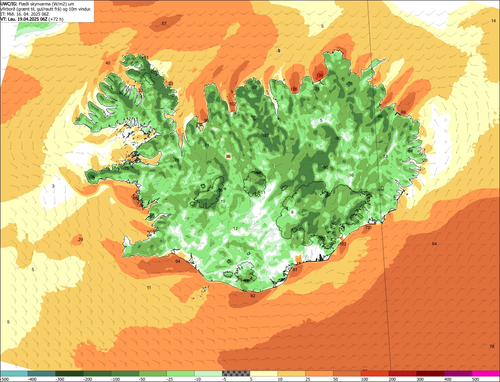Viewport: 500px width, 382px height.
Task: Click the pale yellow swatch between 5 and 10
Action: [x=264, y=373]
